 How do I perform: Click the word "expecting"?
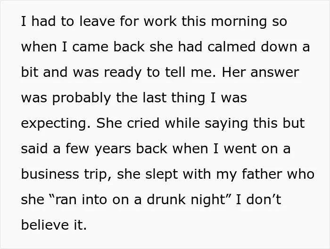click(56, 124)
